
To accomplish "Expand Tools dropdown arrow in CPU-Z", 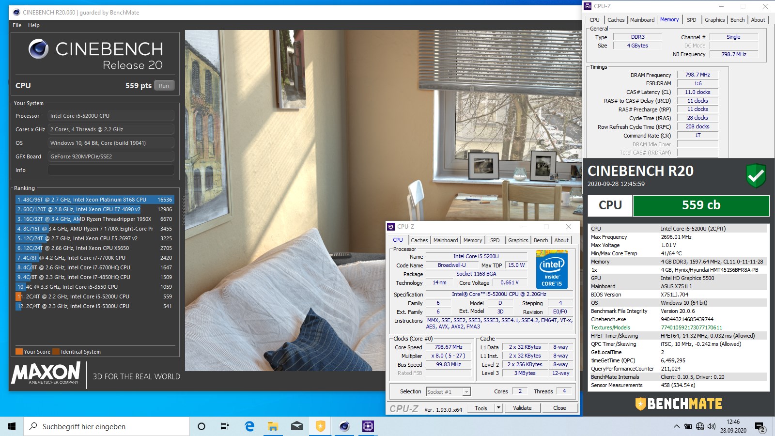I will click(x=498, y=408).
